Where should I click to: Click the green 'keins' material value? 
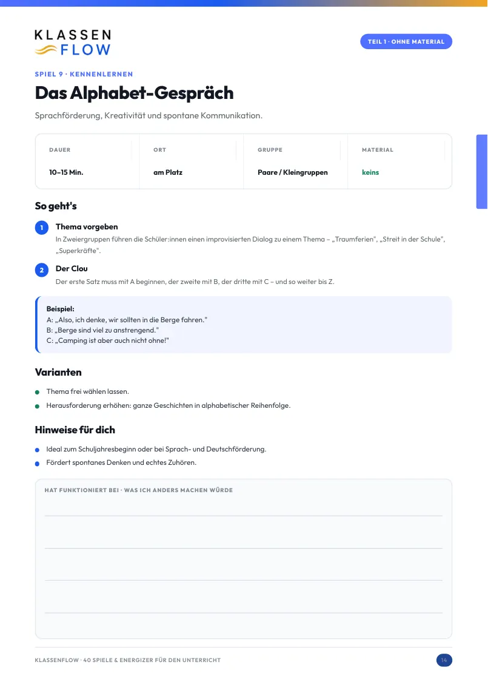[370, 172]
